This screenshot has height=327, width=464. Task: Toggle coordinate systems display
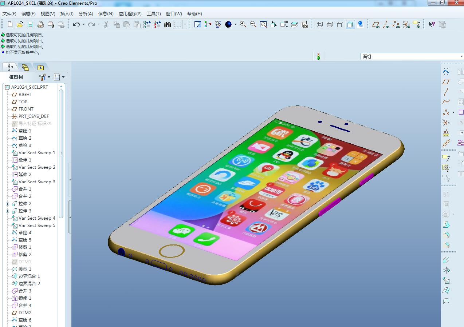[406, 24]
